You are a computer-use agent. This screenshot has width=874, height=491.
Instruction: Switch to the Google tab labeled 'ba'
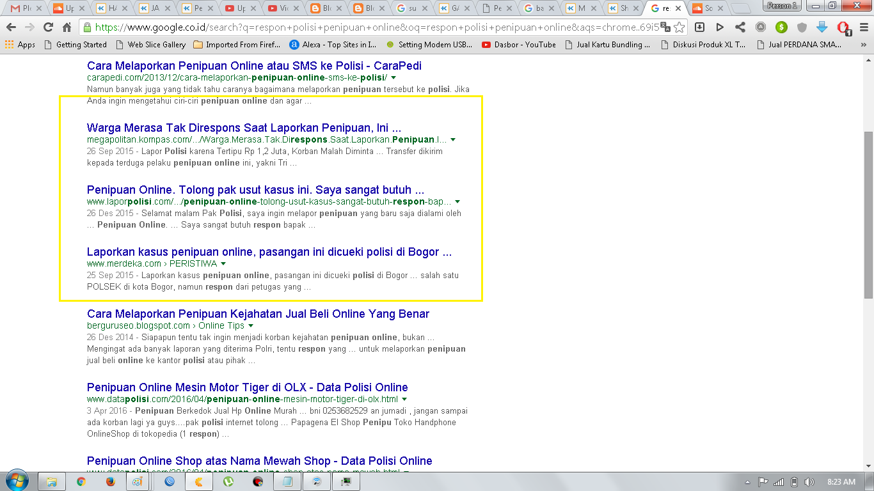537,8
